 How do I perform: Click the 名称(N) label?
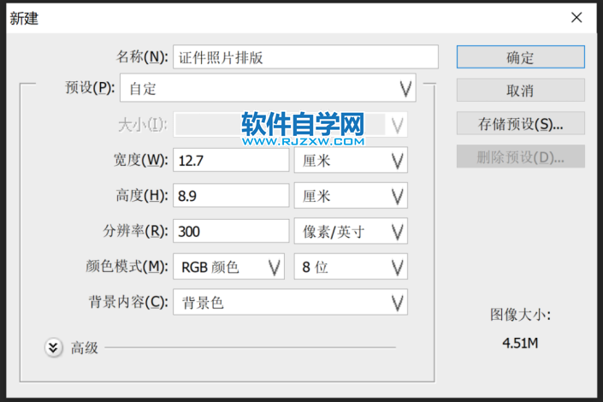click(140, 57)
